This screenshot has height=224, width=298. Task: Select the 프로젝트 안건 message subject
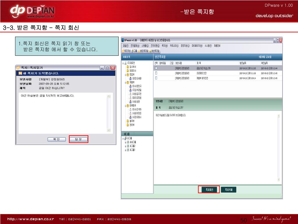[201, 73]
